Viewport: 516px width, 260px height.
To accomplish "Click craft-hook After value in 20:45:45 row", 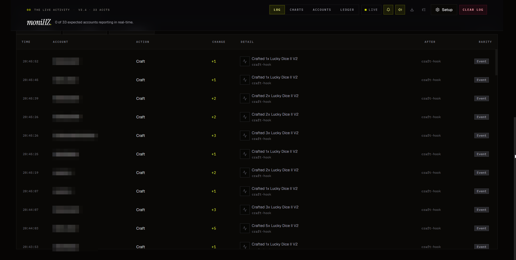I will [x=431, y=80].
